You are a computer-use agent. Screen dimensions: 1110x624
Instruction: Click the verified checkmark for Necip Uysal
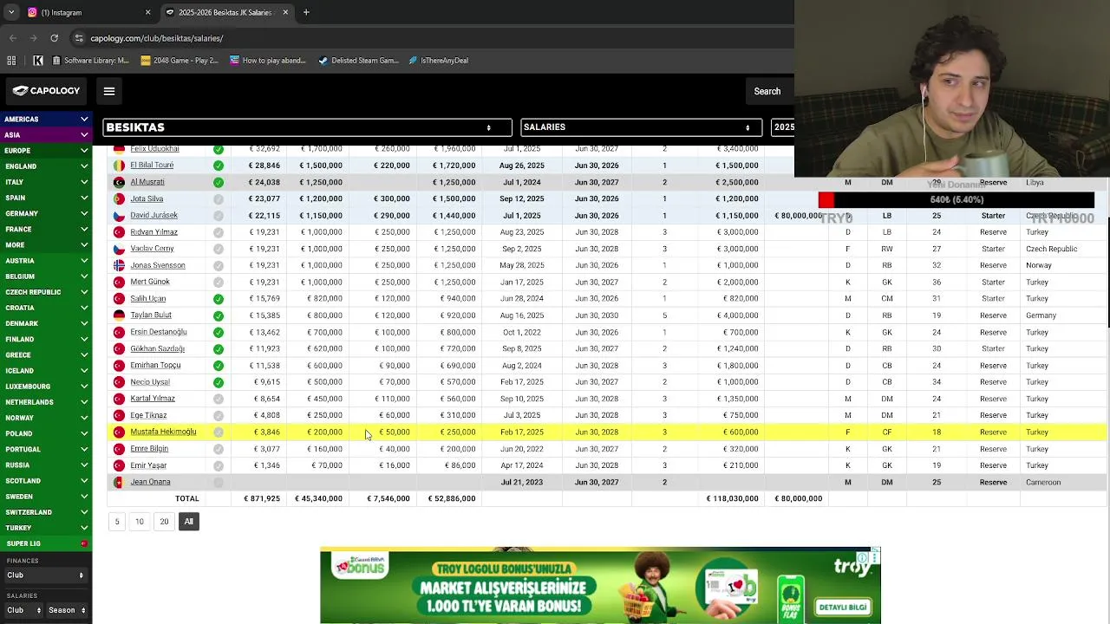coord(218,382)
